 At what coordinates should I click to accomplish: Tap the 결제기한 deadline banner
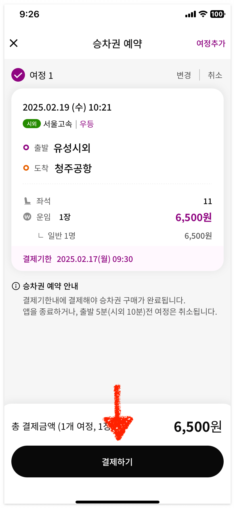click(117, 259)
